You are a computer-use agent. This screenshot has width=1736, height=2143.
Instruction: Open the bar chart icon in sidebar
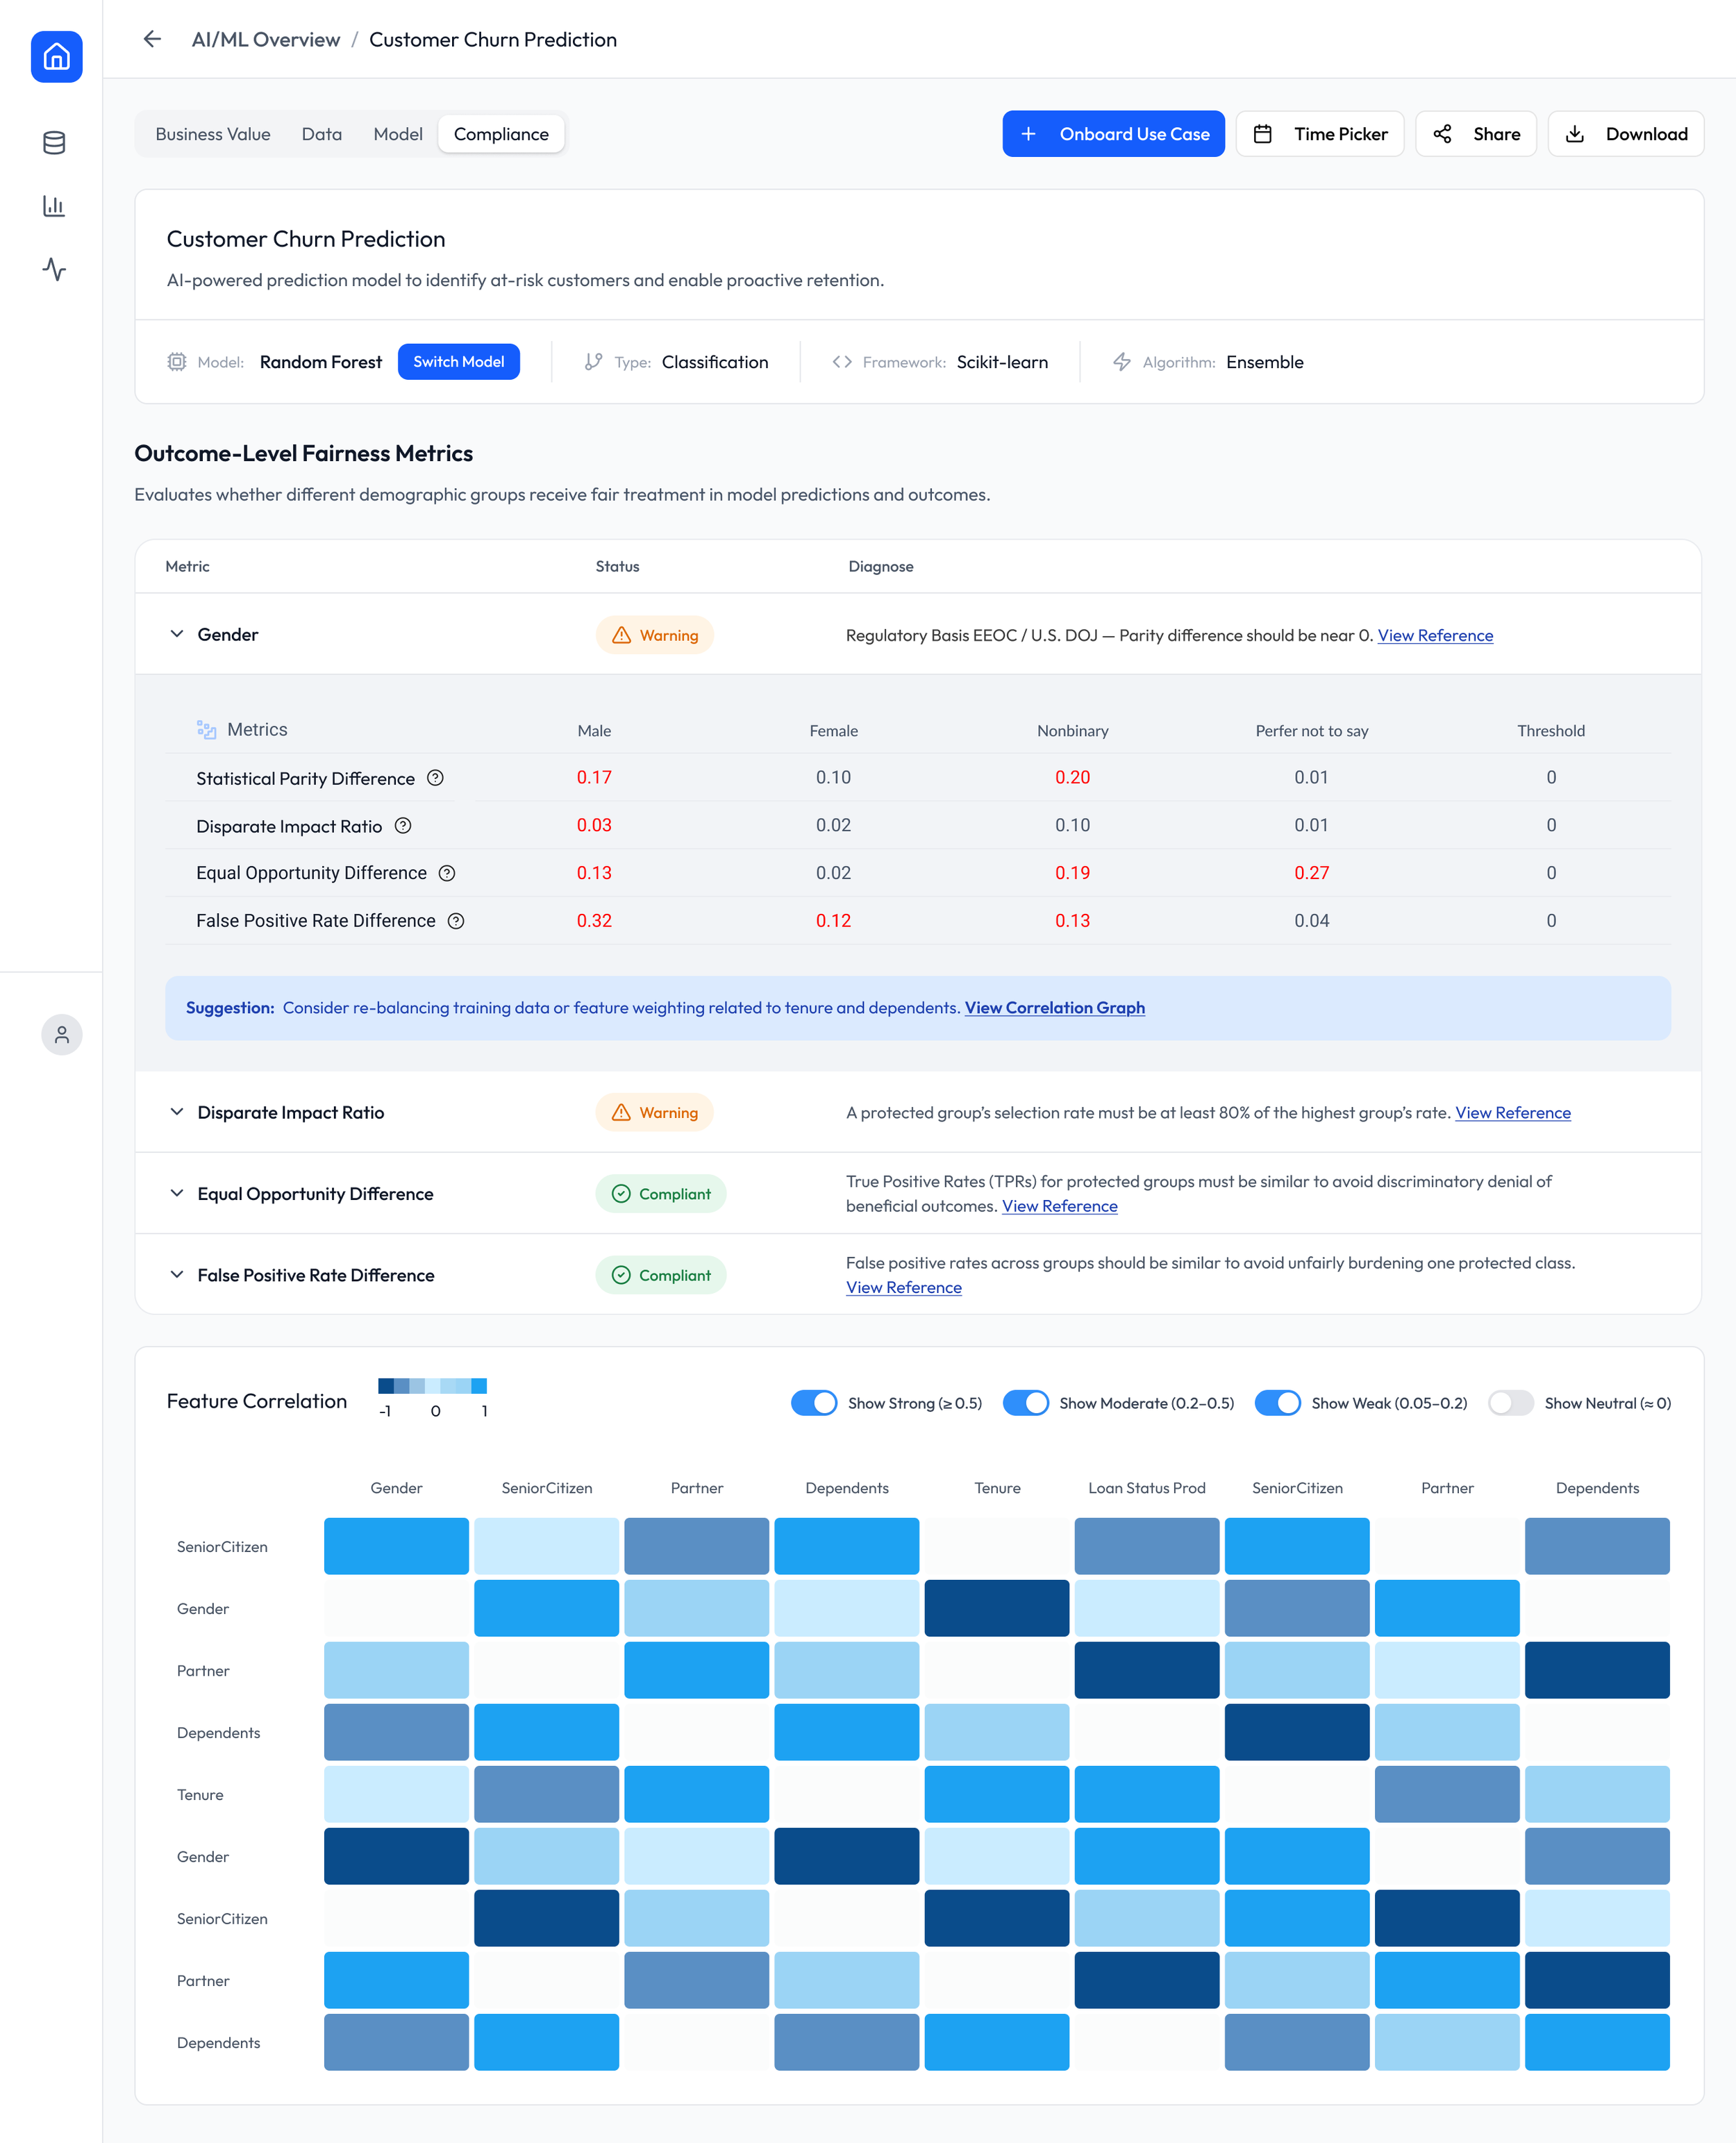54,206
